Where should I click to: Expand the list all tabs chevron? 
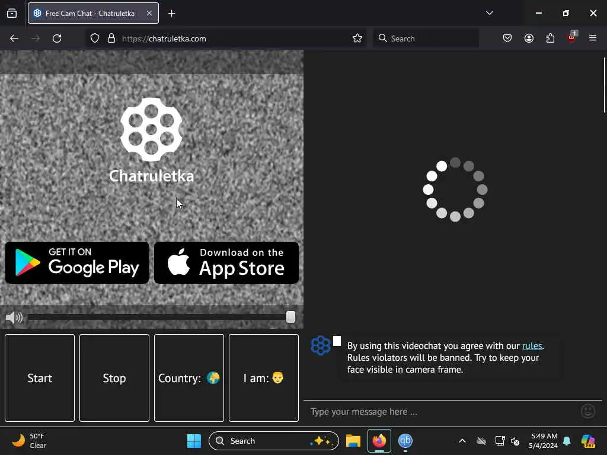pos(489,13)
